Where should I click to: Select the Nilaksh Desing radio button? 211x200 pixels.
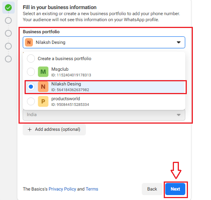[31, 87]
